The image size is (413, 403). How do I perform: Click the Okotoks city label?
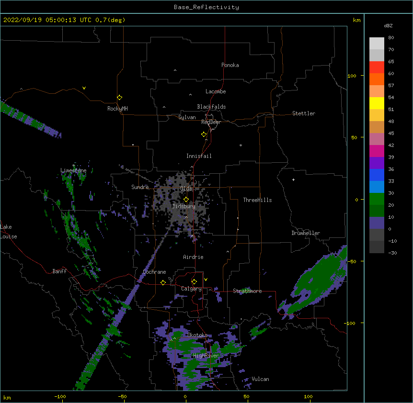pyautogui.click(x=197, y=335)
